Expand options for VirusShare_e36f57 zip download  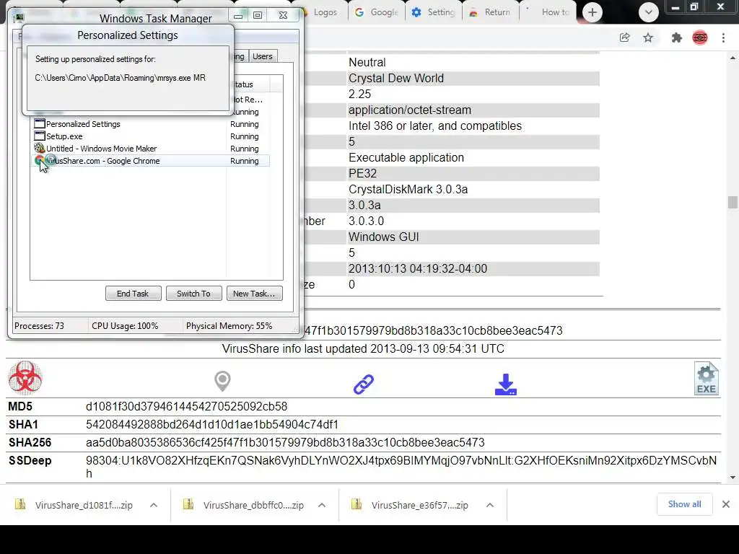coord(490,505)
